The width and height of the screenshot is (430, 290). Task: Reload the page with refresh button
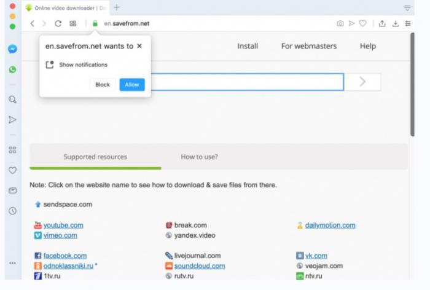[x=58, y=23]
